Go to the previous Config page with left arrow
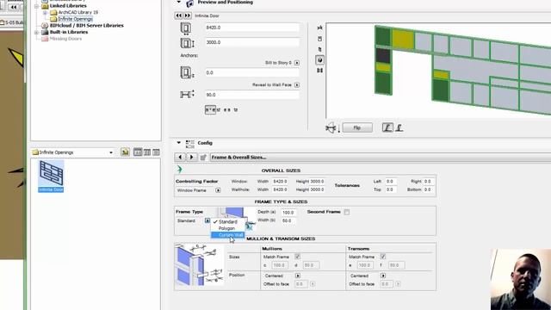This screenshot has width=551, height=310. pos(180,157)
